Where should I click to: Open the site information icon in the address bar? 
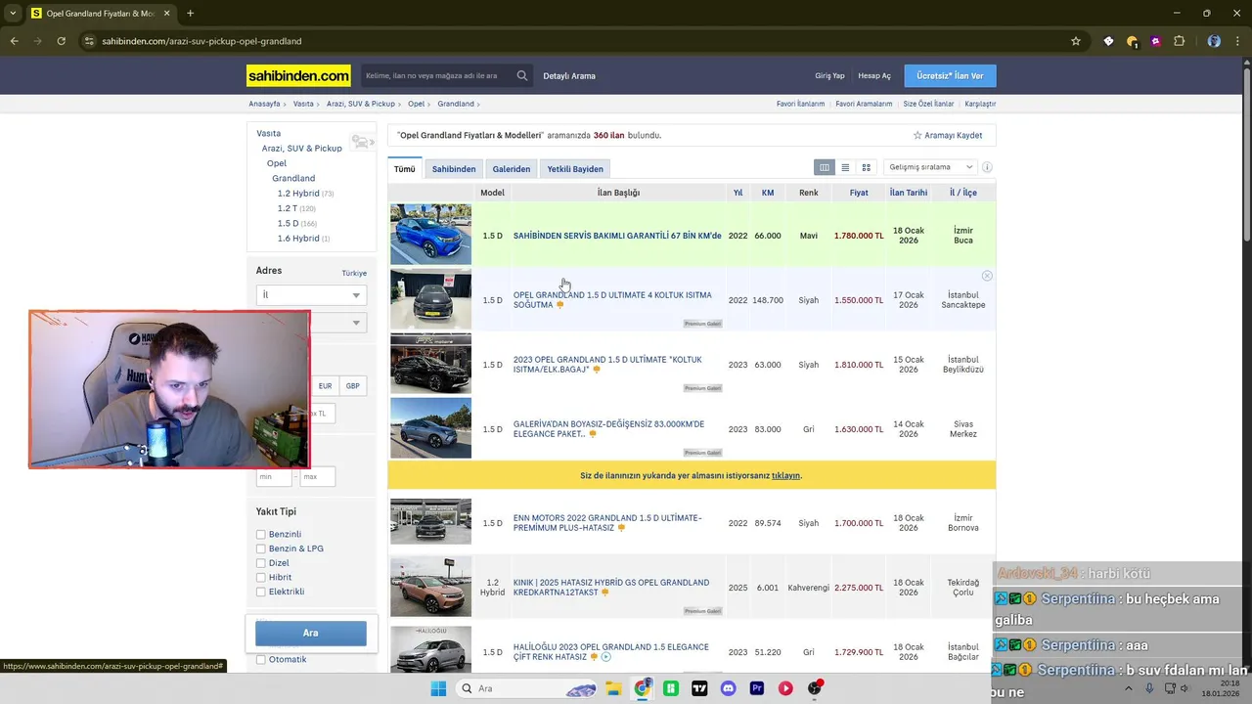pos(89,41)
